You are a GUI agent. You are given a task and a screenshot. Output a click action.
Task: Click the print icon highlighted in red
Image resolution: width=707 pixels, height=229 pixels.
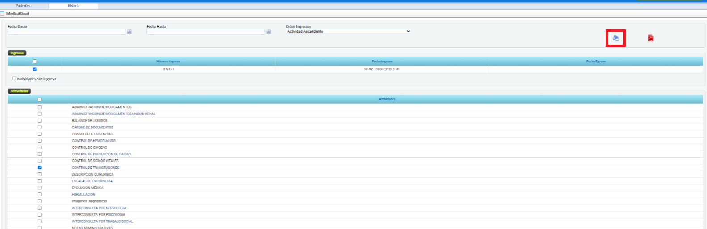(x=615, y=38)
